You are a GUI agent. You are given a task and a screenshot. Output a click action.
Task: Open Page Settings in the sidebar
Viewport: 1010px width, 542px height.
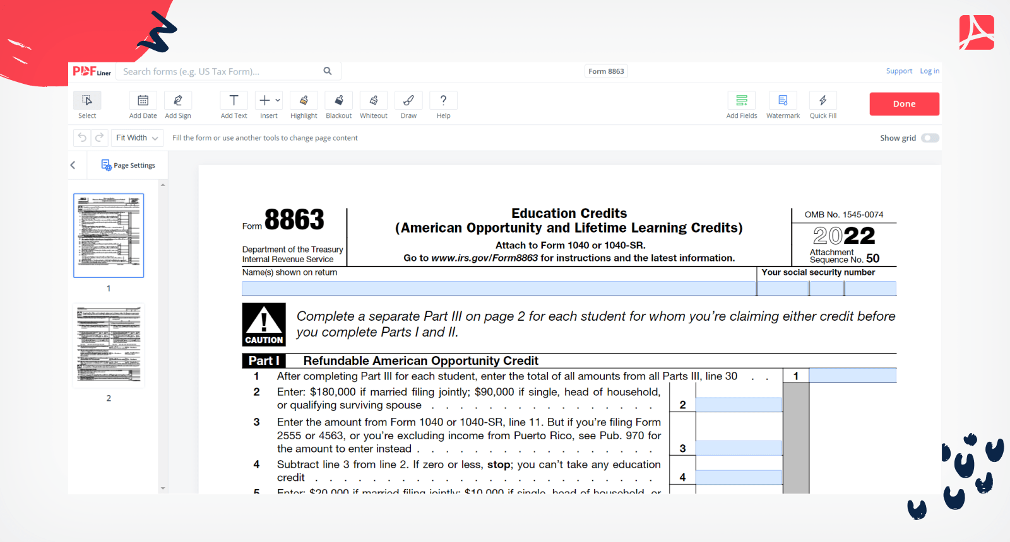[128, 165]
